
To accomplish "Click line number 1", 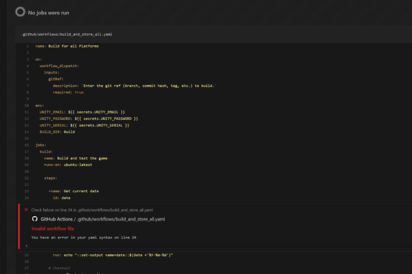I will point(27,46).
